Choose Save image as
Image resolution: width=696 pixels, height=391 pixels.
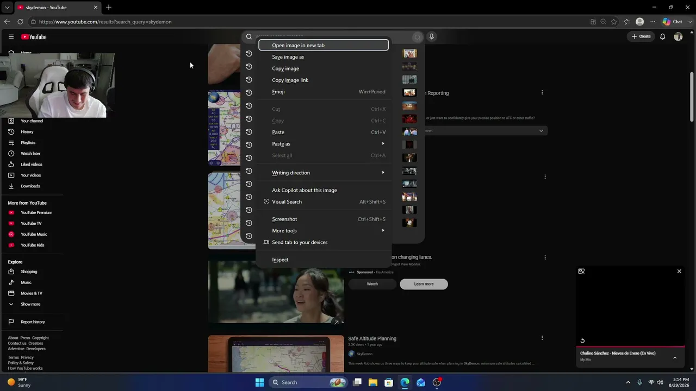coord(324,57)
